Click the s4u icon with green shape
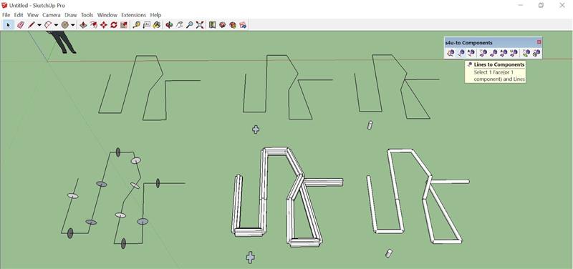Screen dimensions: 573x269 526,53
